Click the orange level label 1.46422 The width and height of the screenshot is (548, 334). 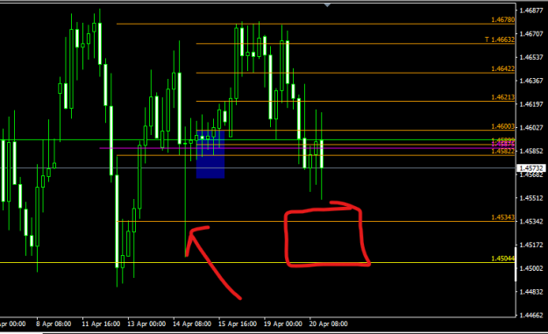point(502,69)
